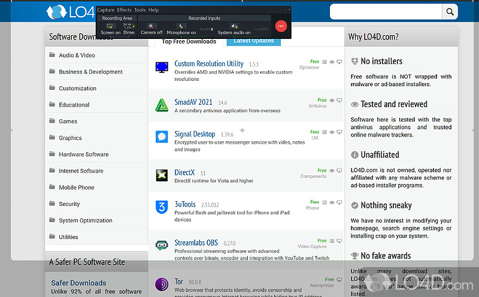Click the 3uTools blue icon
This screenshot has height=297, width=479.
(161, 208)
